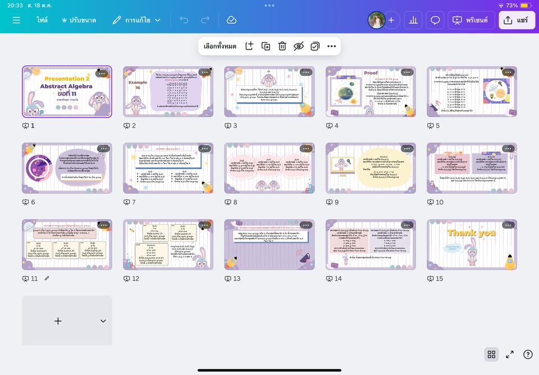Open the ปรับขนาด resize menu
This screenshot has width=539, height=375.
point(78,20)
